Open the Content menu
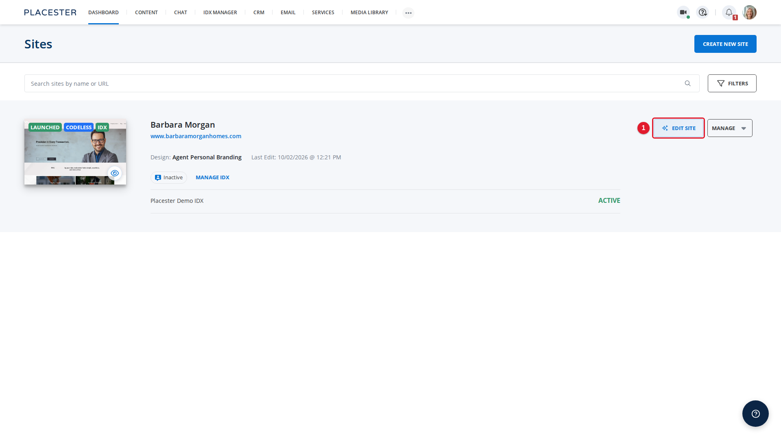The width and height of the screenshot is (781, 439). pyautogui.click(x=146, y=13)
